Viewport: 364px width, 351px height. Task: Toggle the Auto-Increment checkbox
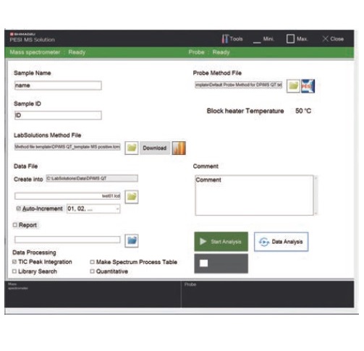18,208
